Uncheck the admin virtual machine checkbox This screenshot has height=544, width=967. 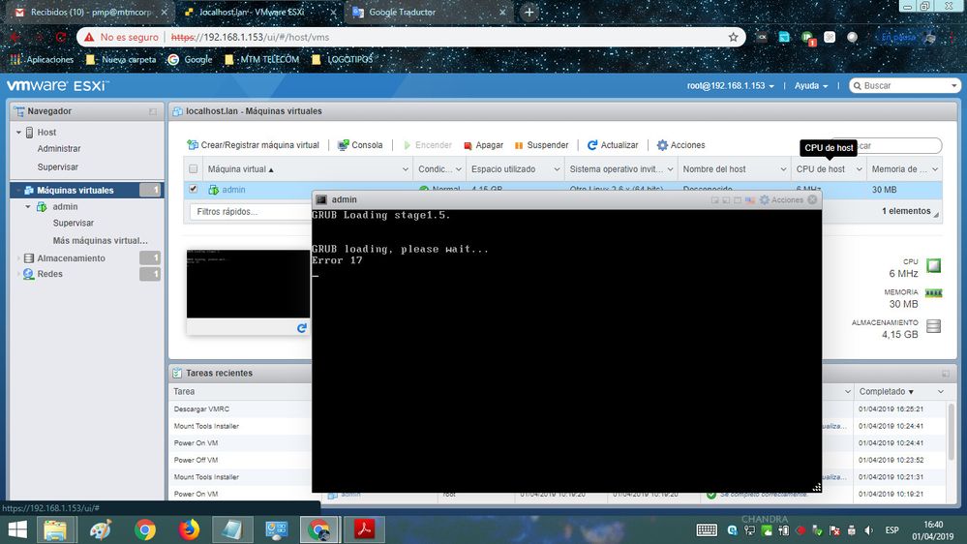[194, 190]
